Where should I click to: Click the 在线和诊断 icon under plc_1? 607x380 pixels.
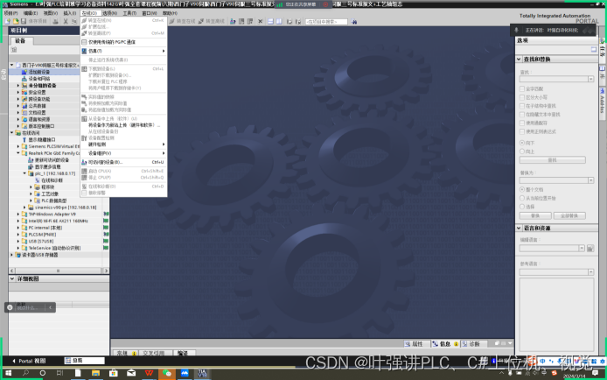(x=37, y=180)
